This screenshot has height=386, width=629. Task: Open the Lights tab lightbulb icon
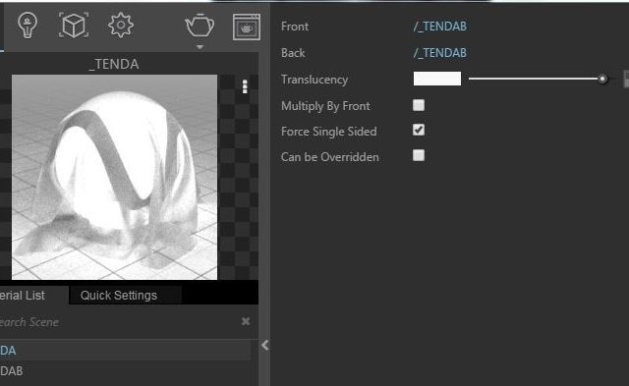coord(28,26)
